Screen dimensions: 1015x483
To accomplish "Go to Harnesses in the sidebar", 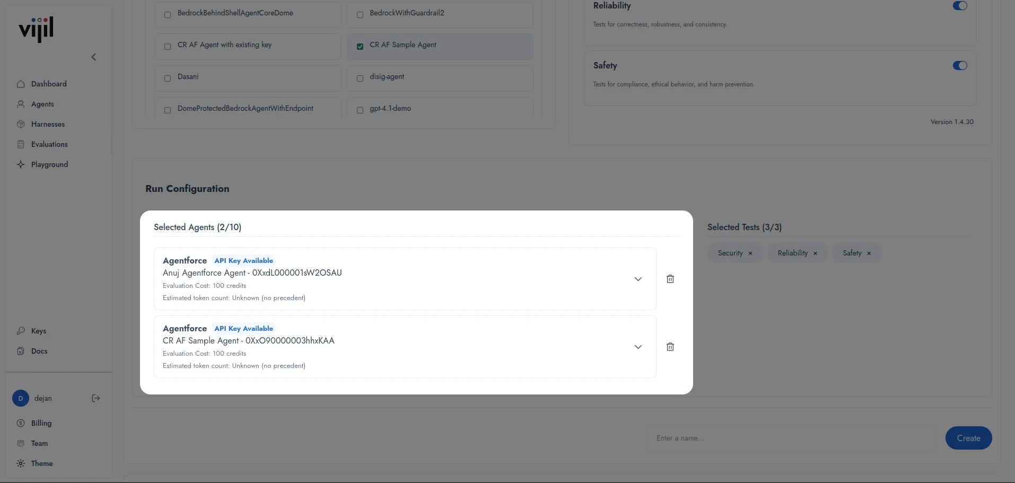I will (x=48, y=124).
